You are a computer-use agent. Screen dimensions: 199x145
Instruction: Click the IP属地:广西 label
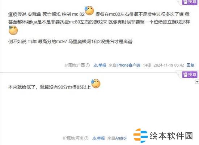75,65
